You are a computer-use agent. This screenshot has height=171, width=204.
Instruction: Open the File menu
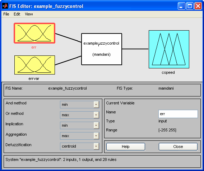click(6, 14)
